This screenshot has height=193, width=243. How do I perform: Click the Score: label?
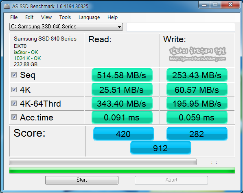[x=29, y=133]
